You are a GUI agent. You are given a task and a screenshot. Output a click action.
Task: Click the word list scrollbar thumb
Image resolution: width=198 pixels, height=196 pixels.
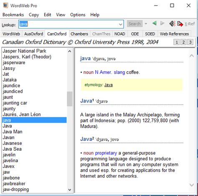[x=69, y=99]
